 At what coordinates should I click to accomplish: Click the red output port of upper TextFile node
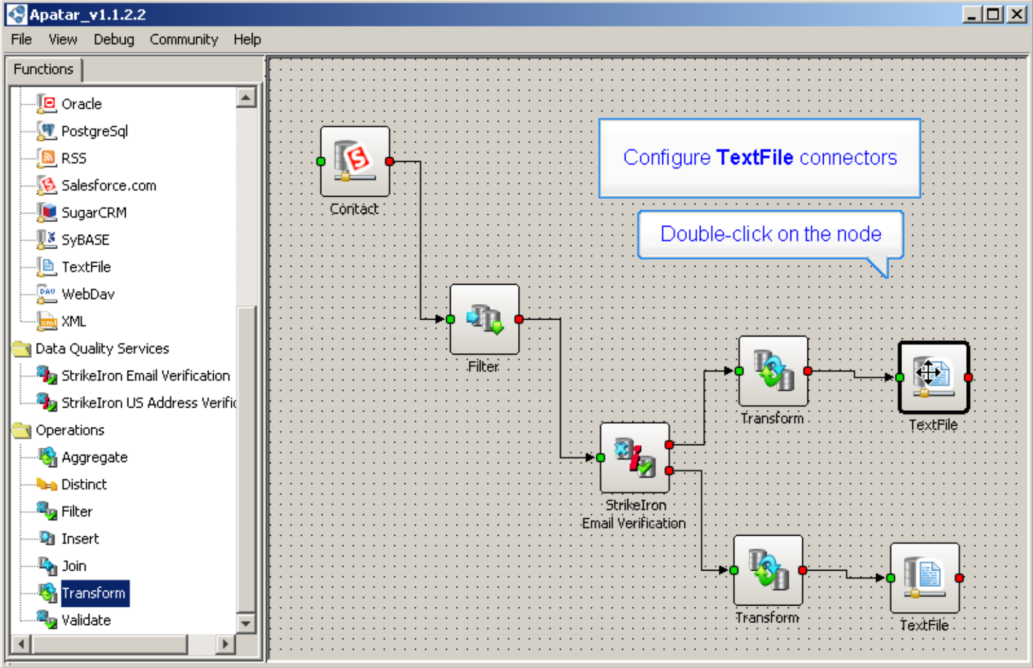(968, 377)
